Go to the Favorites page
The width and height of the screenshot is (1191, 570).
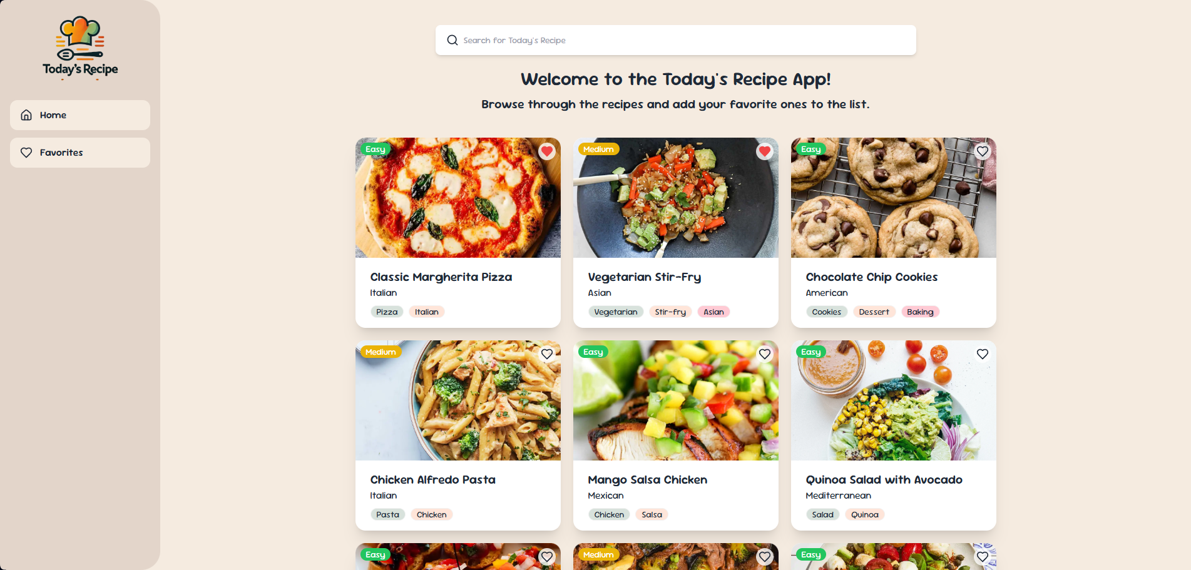80,153
